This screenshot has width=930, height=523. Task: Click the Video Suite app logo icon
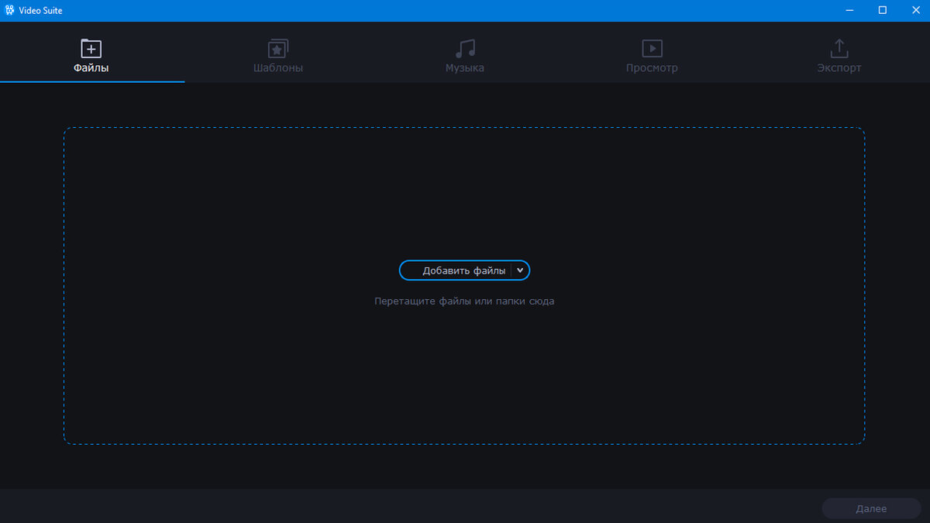(x=9, y=10)
